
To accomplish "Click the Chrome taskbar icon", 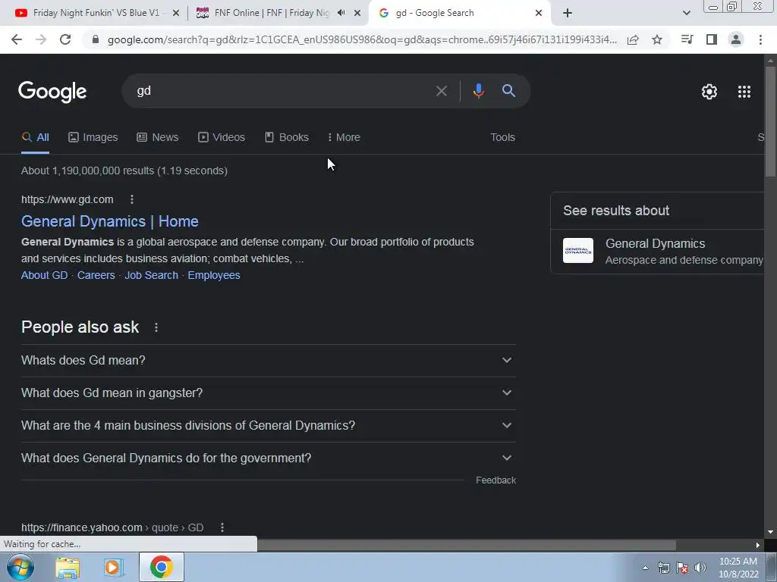I will click(x=161, y=567).
